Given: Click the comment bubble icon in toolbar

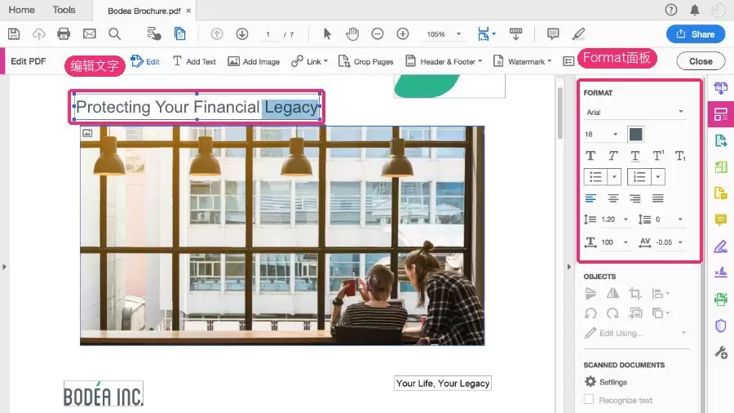Looking at the screenshot, I should pos(553,33).
